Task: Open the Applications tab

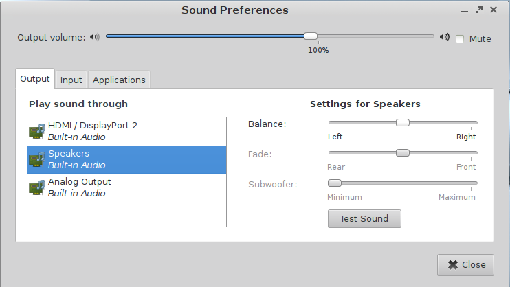Action: (x=119, y=80)
